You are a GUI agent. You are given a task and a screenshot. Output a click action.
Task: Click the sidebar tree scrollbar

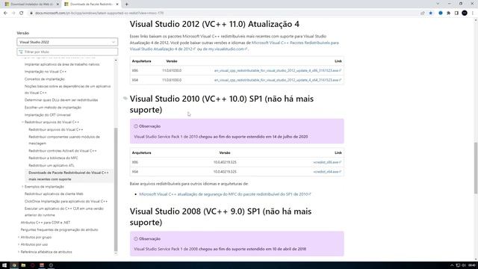pyautogui.click(x=116, y=189)
